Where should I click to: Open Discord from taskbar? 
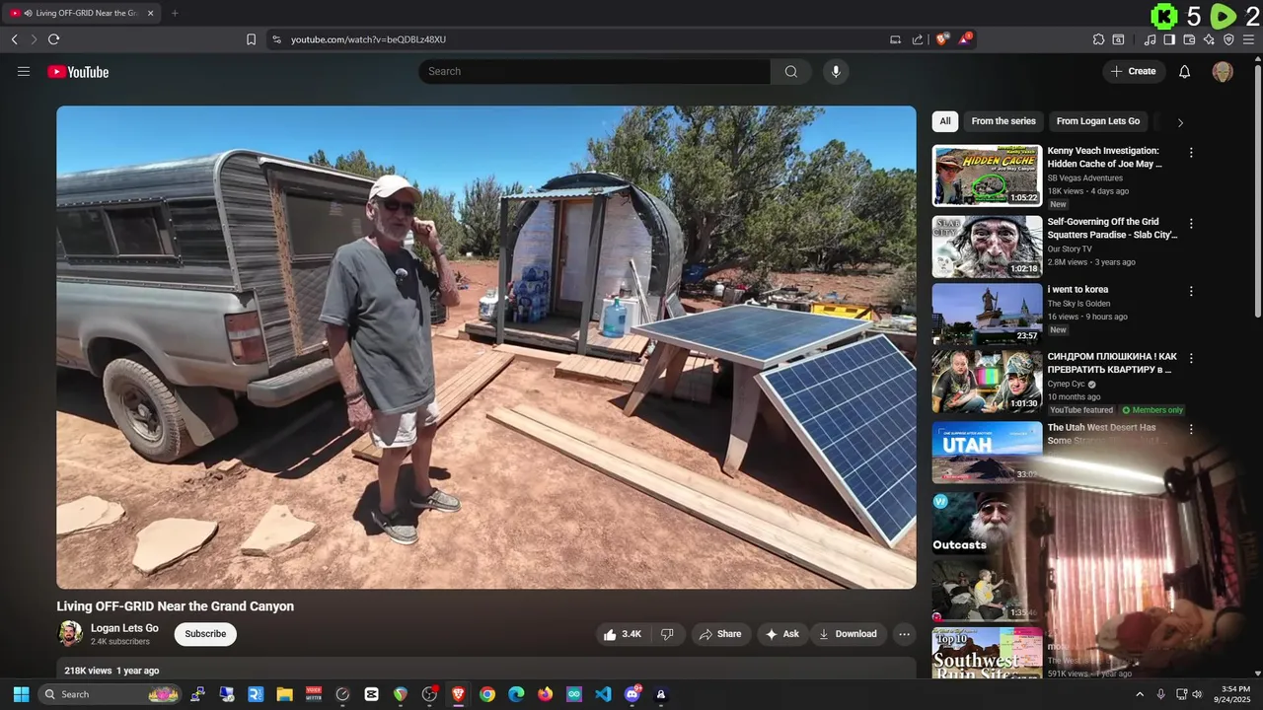[x=632, y=694]
